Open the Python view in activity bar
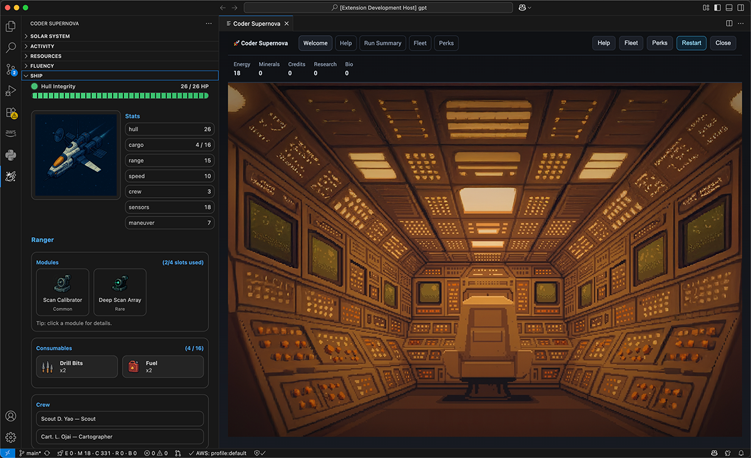The image size is (751, 458). pyautogui.click(x=11, y=155)
